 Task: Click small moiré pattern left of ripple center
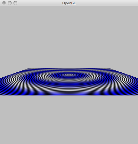click(x=64, y=75)
